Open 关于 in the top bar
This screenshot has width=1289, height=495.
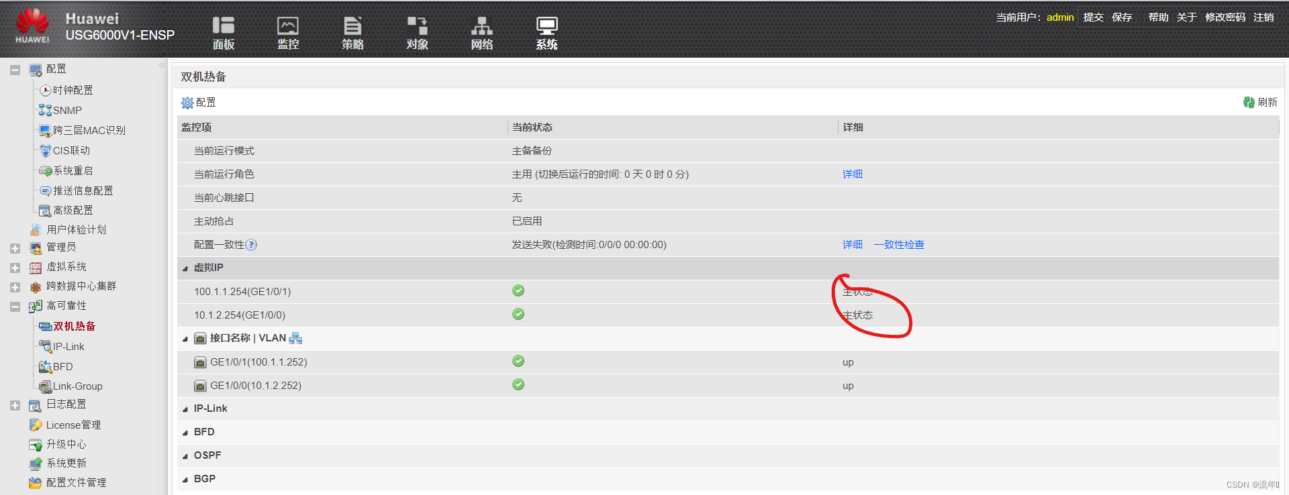tap(1186, 17)
